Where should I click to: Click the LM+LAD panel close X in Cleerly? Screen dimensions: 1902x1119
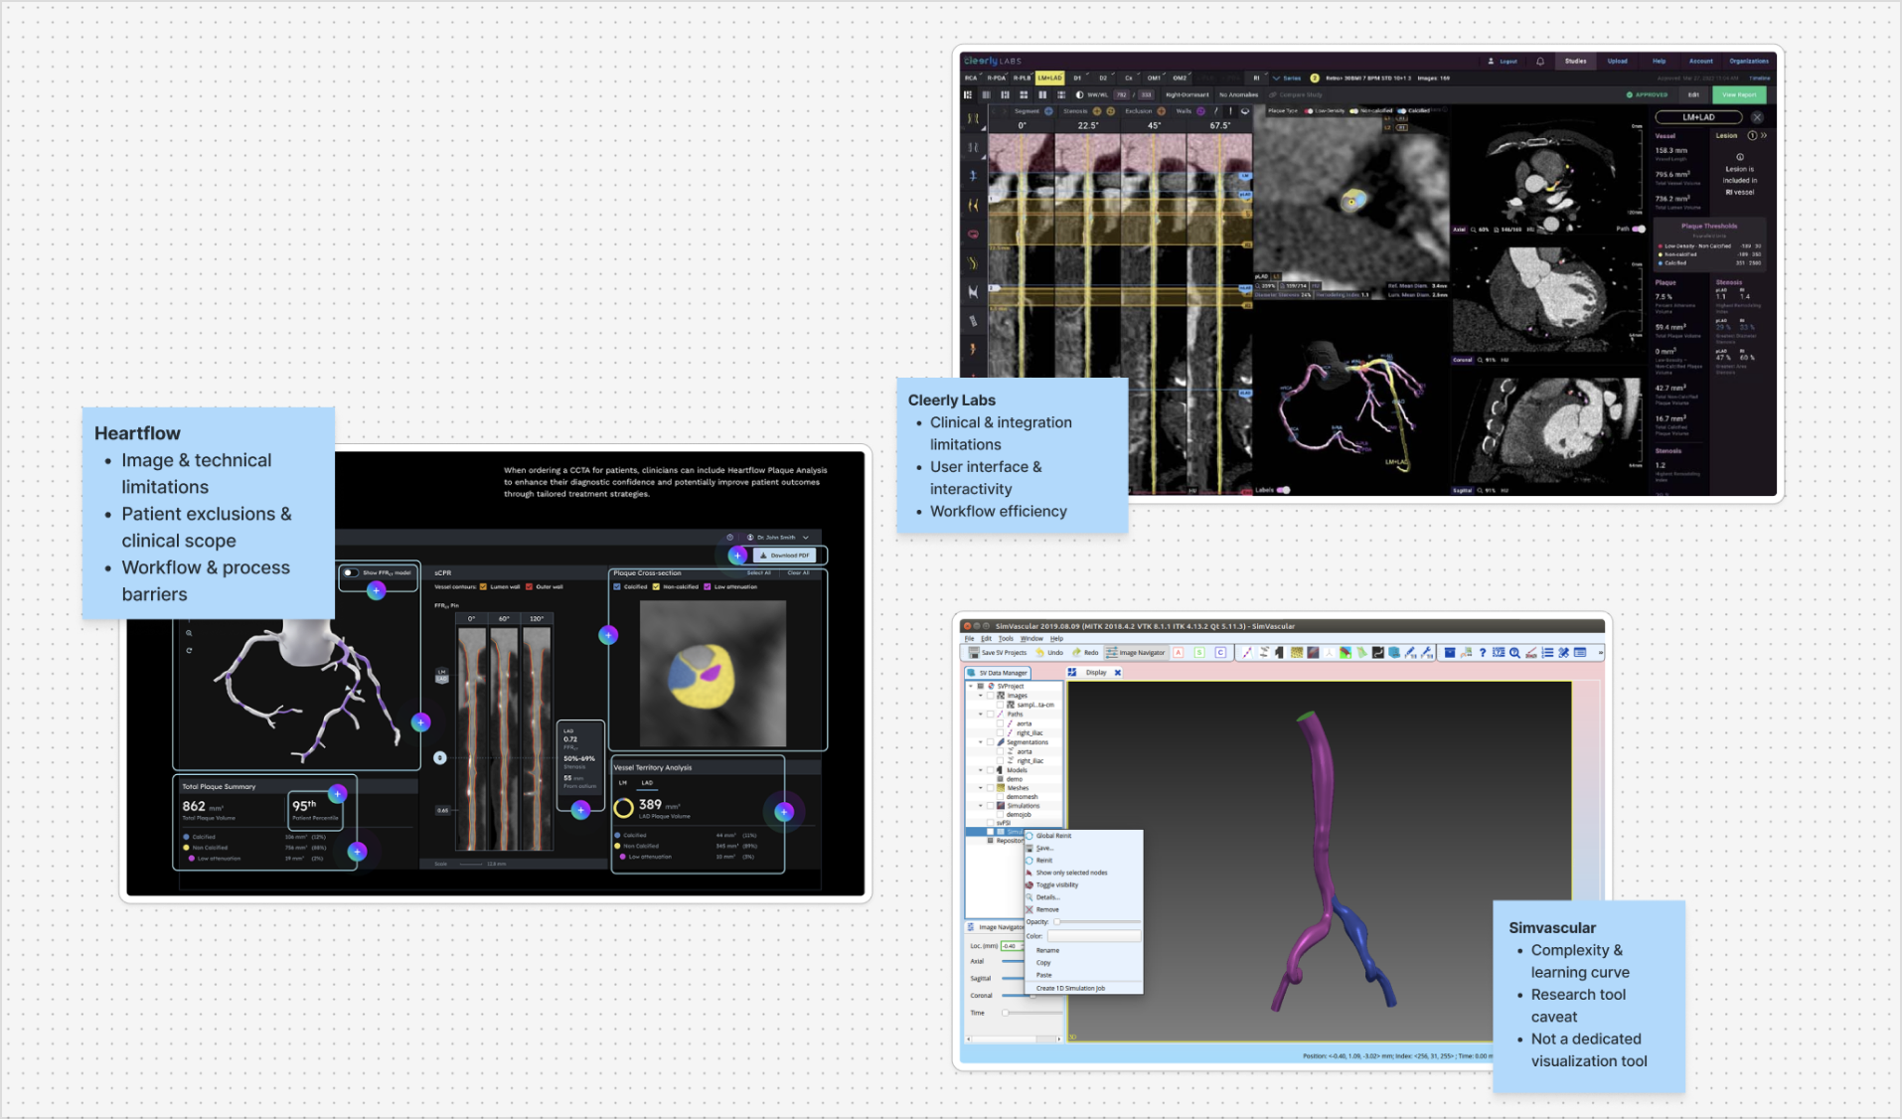[1757, 117]
